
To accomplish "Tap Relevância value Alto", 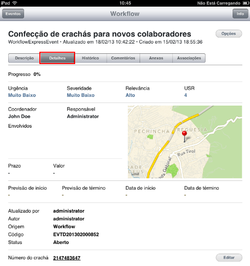I will [130, 95].
